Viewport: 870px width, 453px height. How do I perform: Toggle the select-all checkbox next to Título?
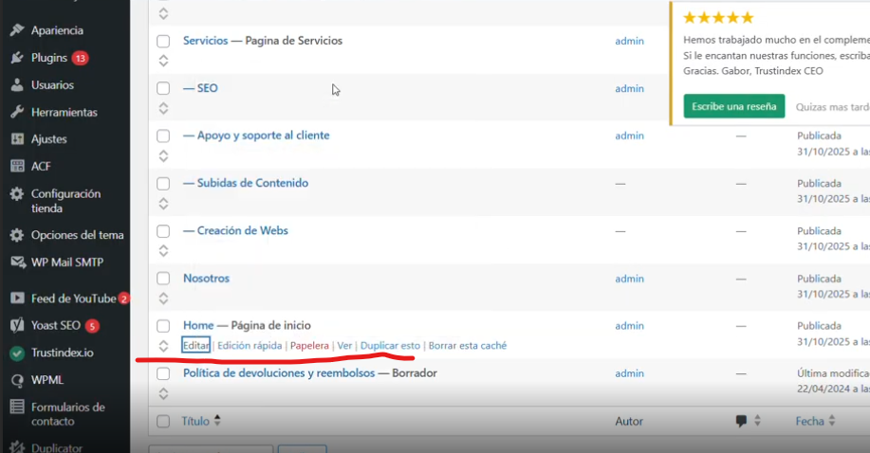tap(163, 422)
